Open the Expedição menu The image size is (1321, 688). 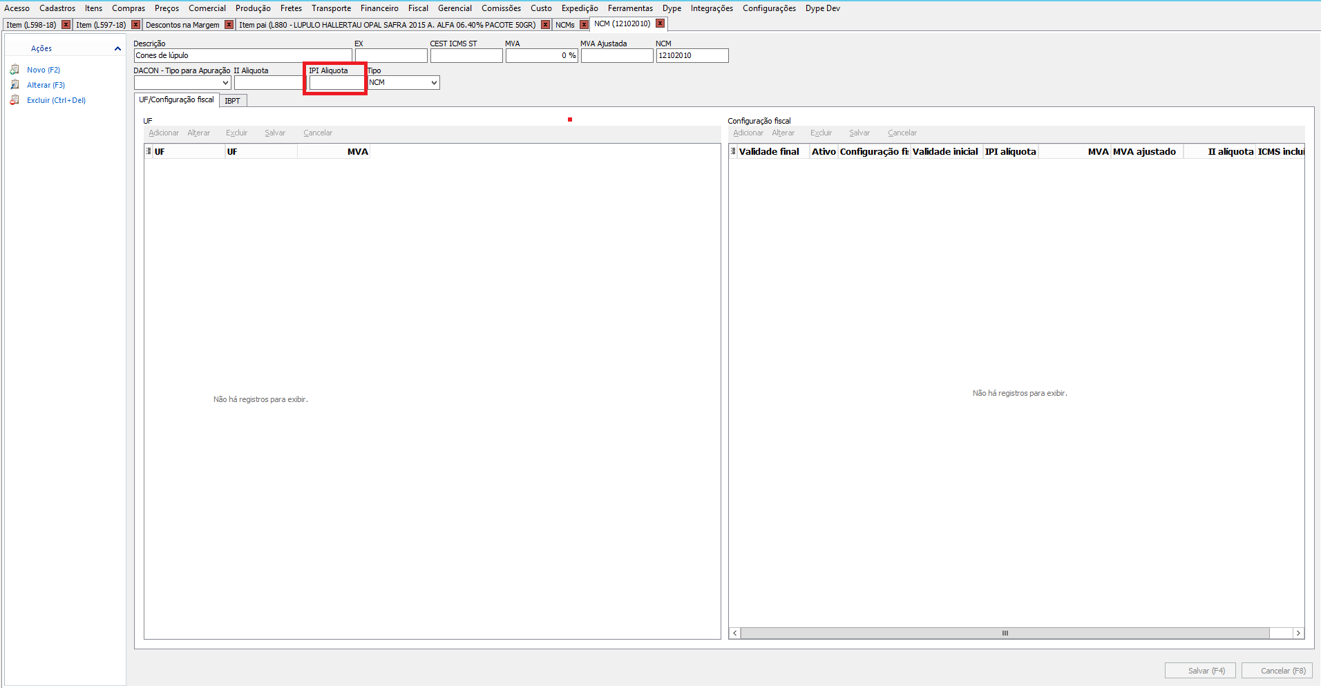click(580, 8)
